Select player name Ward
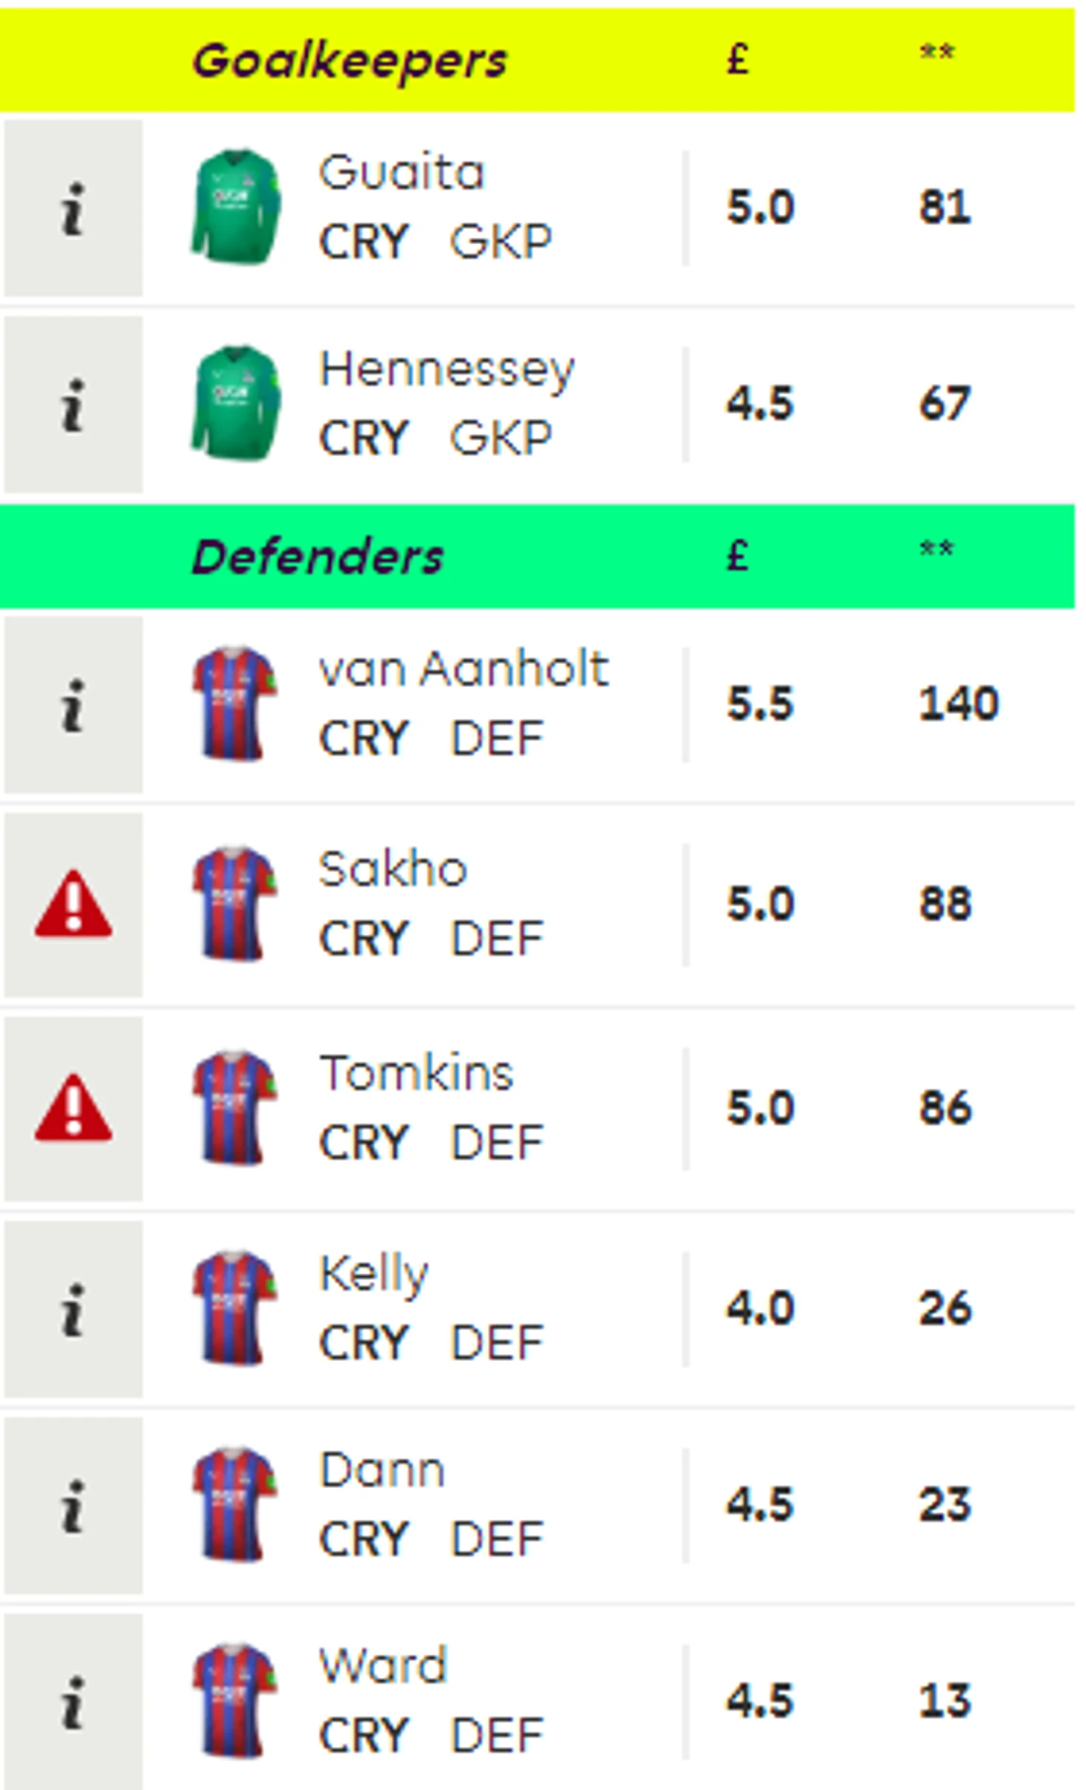The height and width of the screenshot is (1790, 1086). [x=383, y=1666]
